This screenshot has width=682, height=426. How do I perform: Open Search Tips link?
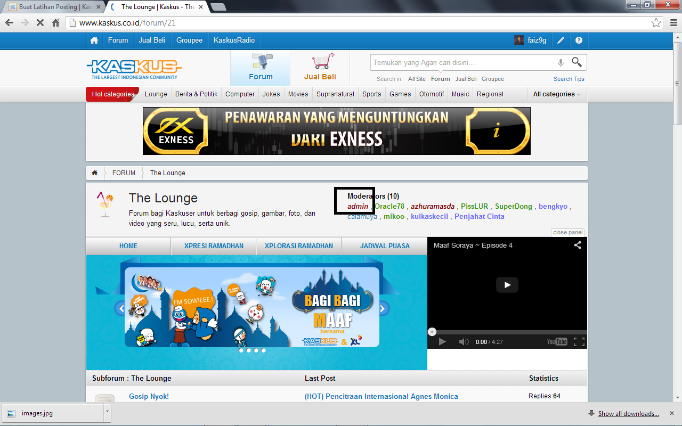[x=569, y=79]
